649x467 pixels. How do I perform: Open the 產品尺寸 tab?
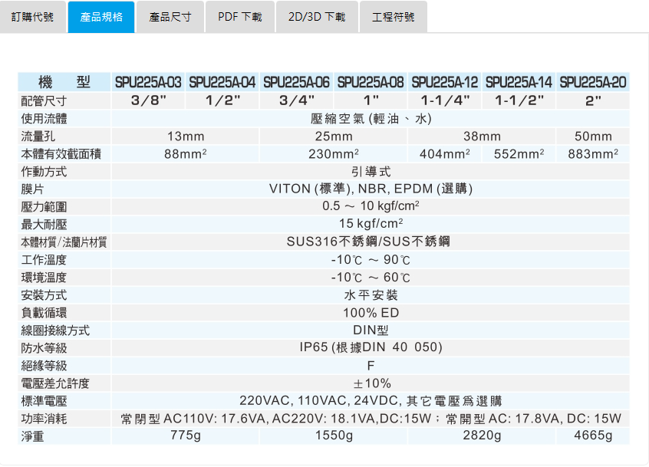coord(170,16)
